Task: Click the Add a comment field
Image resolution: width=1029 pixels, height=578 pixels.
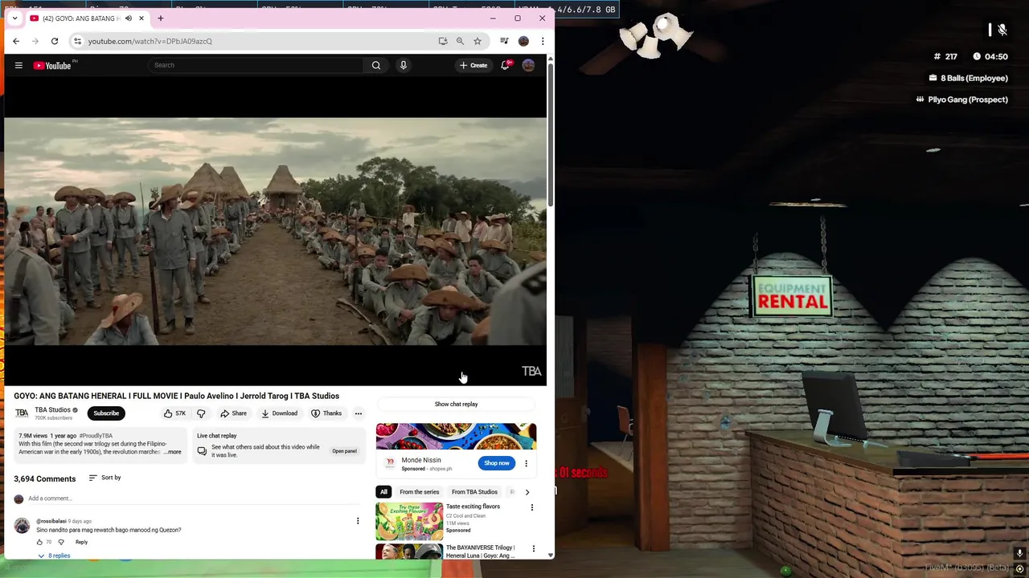Action: tap(193, 499)
